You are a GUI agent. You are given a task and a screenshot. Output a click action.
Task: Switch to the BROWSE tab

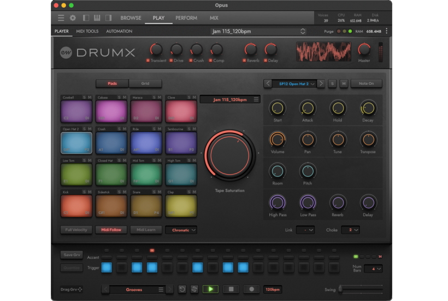(131, 18)
